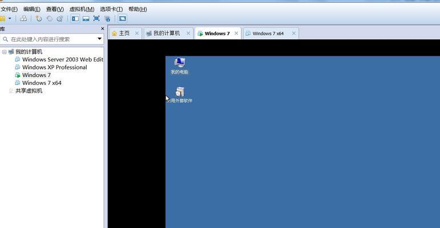Switch to the 我的计算机 tab
440x228 pixels.
point(168,34)
